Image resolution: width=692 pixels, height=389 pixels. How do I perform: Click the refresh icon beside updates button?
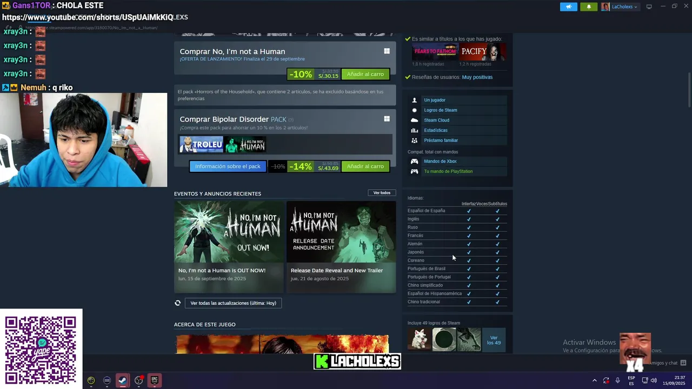click(177, 303)
